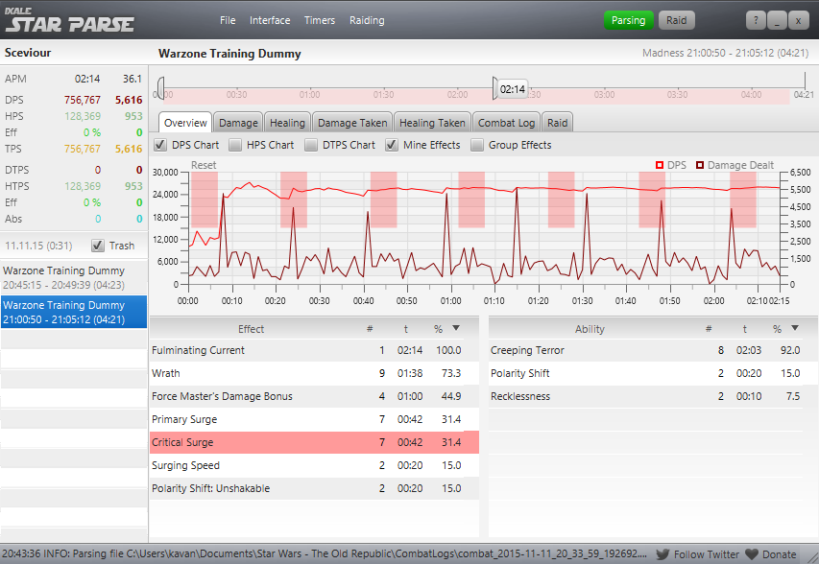The height and width of the screenshot is (564, 819).
Task: Open the Interface menu
Action: pos(270,20)
